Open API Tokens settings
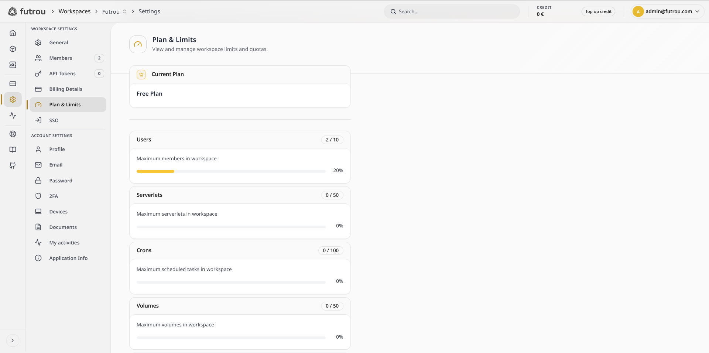The height and width of the screenshot is (353, 709). [x=68, y=73]
